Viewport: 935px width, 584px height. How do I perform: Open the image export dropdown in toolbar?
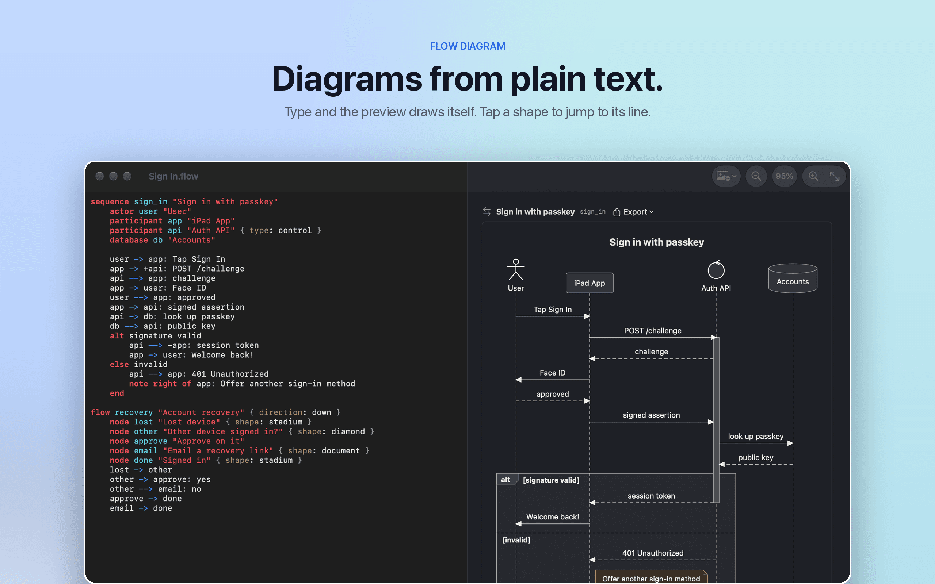click(726, 177)
